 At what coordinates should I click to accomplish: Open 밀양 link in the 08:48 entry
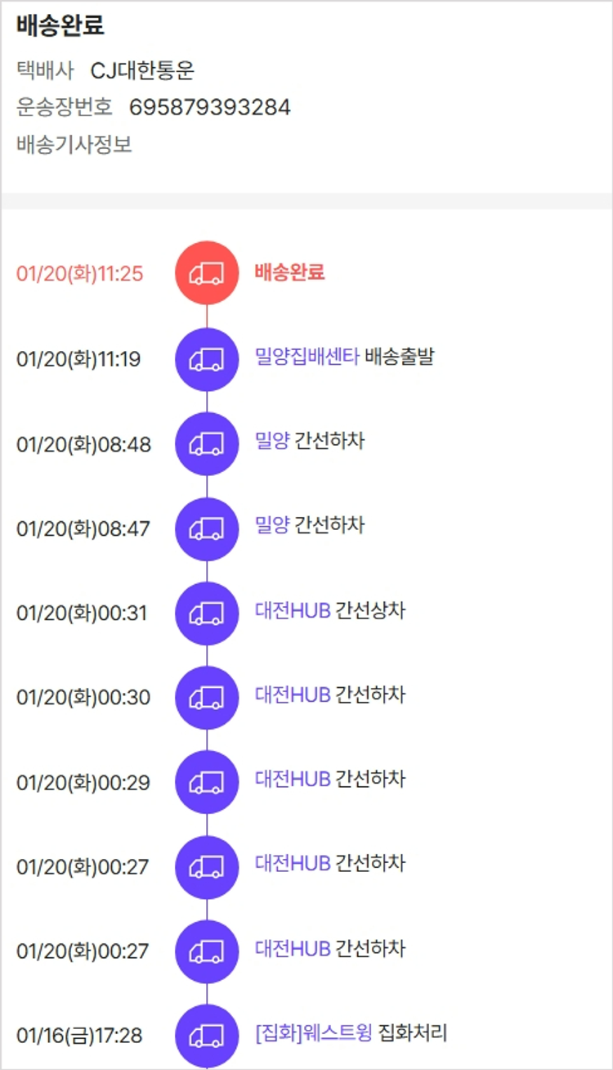(x=272, y=442)
